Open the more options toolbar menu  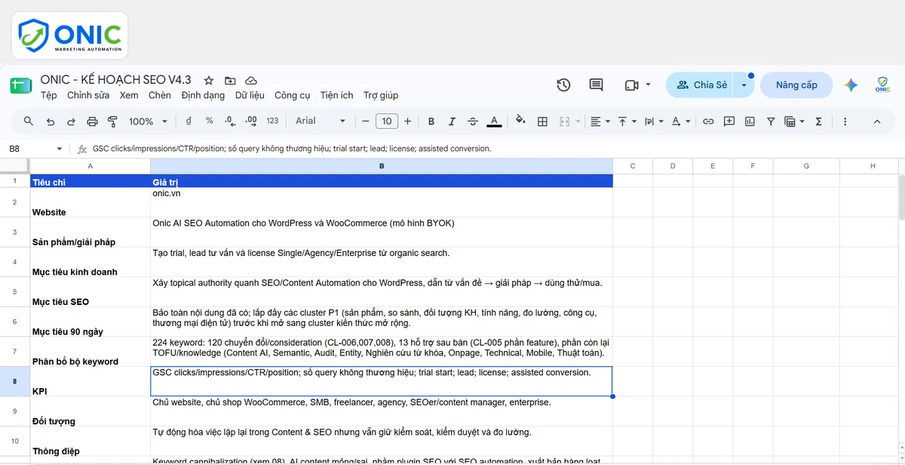pyautogui.click(x=845, y=121)
